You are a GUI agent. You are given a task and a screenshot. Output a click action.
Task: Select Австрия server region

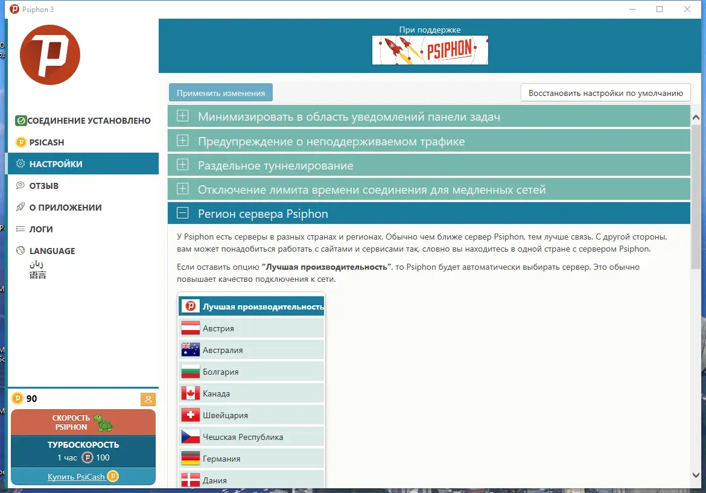[252, 328]
